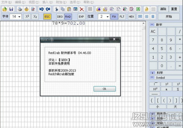Viewport: 183px width, 128px height.
Task: Click the horizontal lines icon beside the padlock
Action: coord(153,9)
